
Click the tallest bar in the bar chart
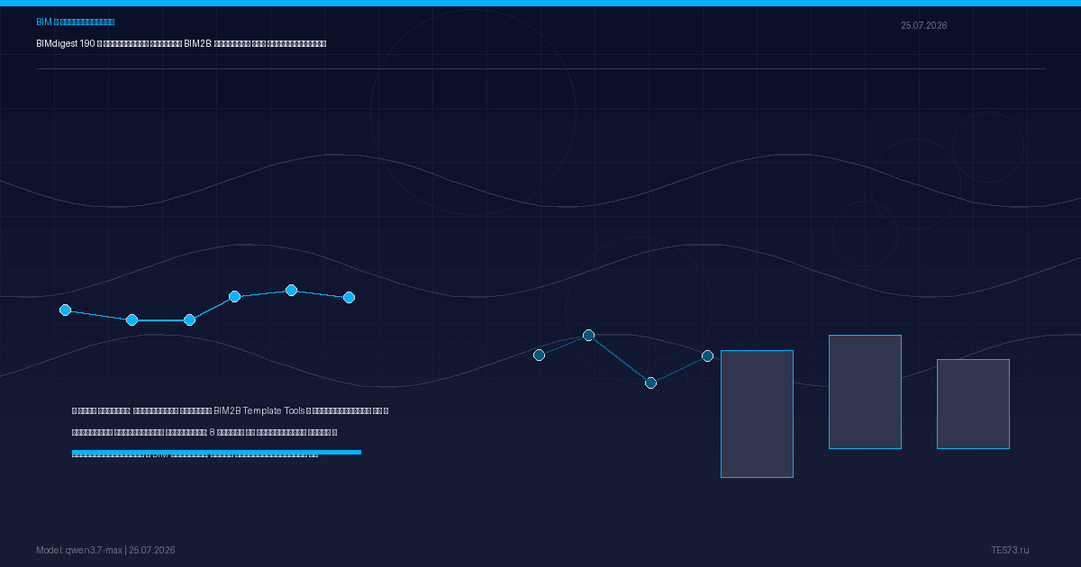[x=757, y=414]
